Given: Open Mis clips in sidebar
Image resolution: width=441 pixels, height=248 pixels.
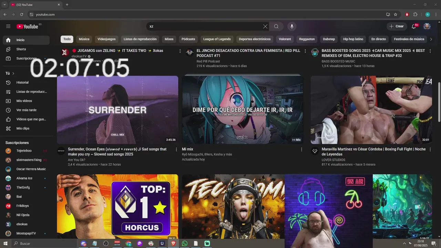Looking at the screenshot, I should pos(26,128).
